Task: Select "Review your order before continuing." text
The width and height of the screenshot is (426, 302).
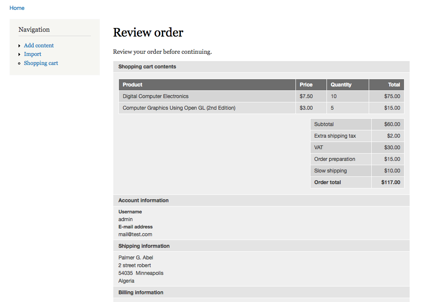Action: [162, 52]
